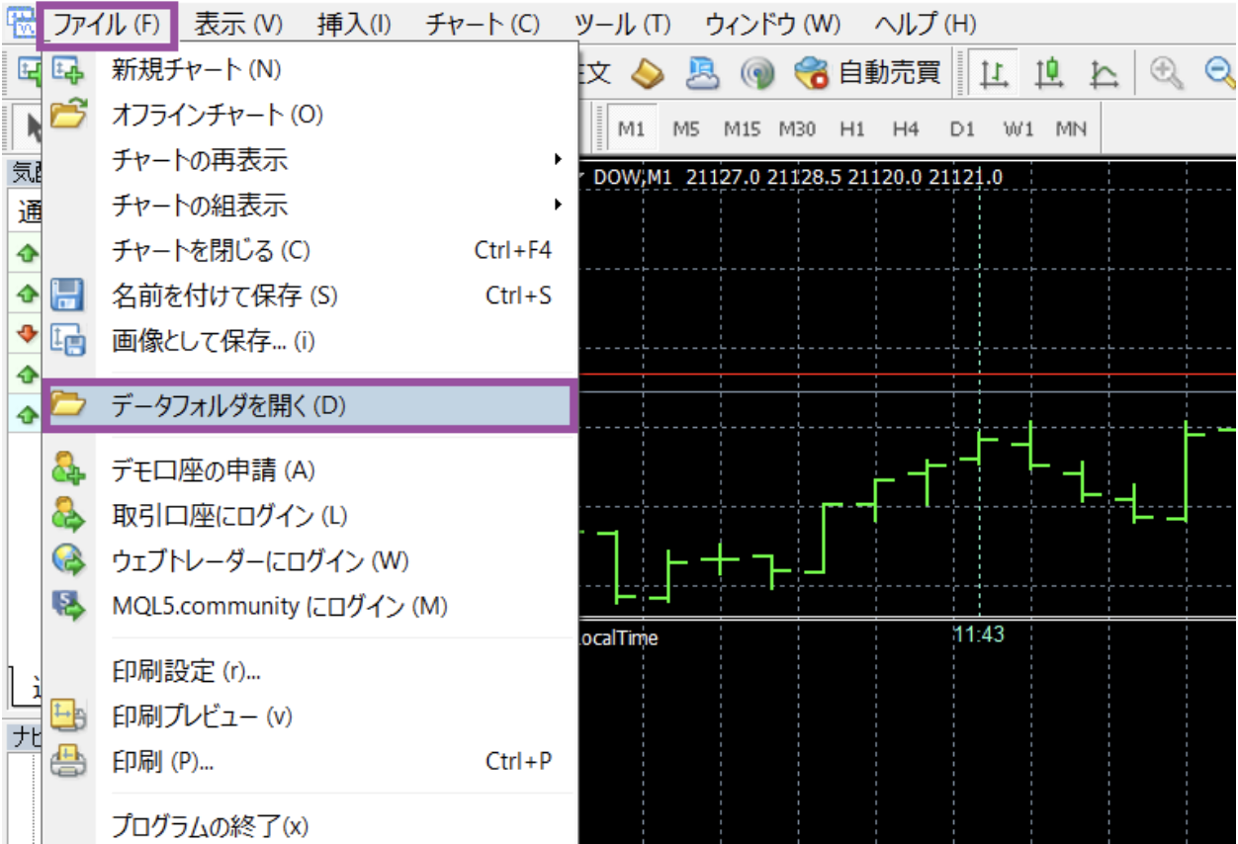Viewport: 1238px width, 844px height.
Task: Zoom in on the chart
Action: [x=1167, y=72]
